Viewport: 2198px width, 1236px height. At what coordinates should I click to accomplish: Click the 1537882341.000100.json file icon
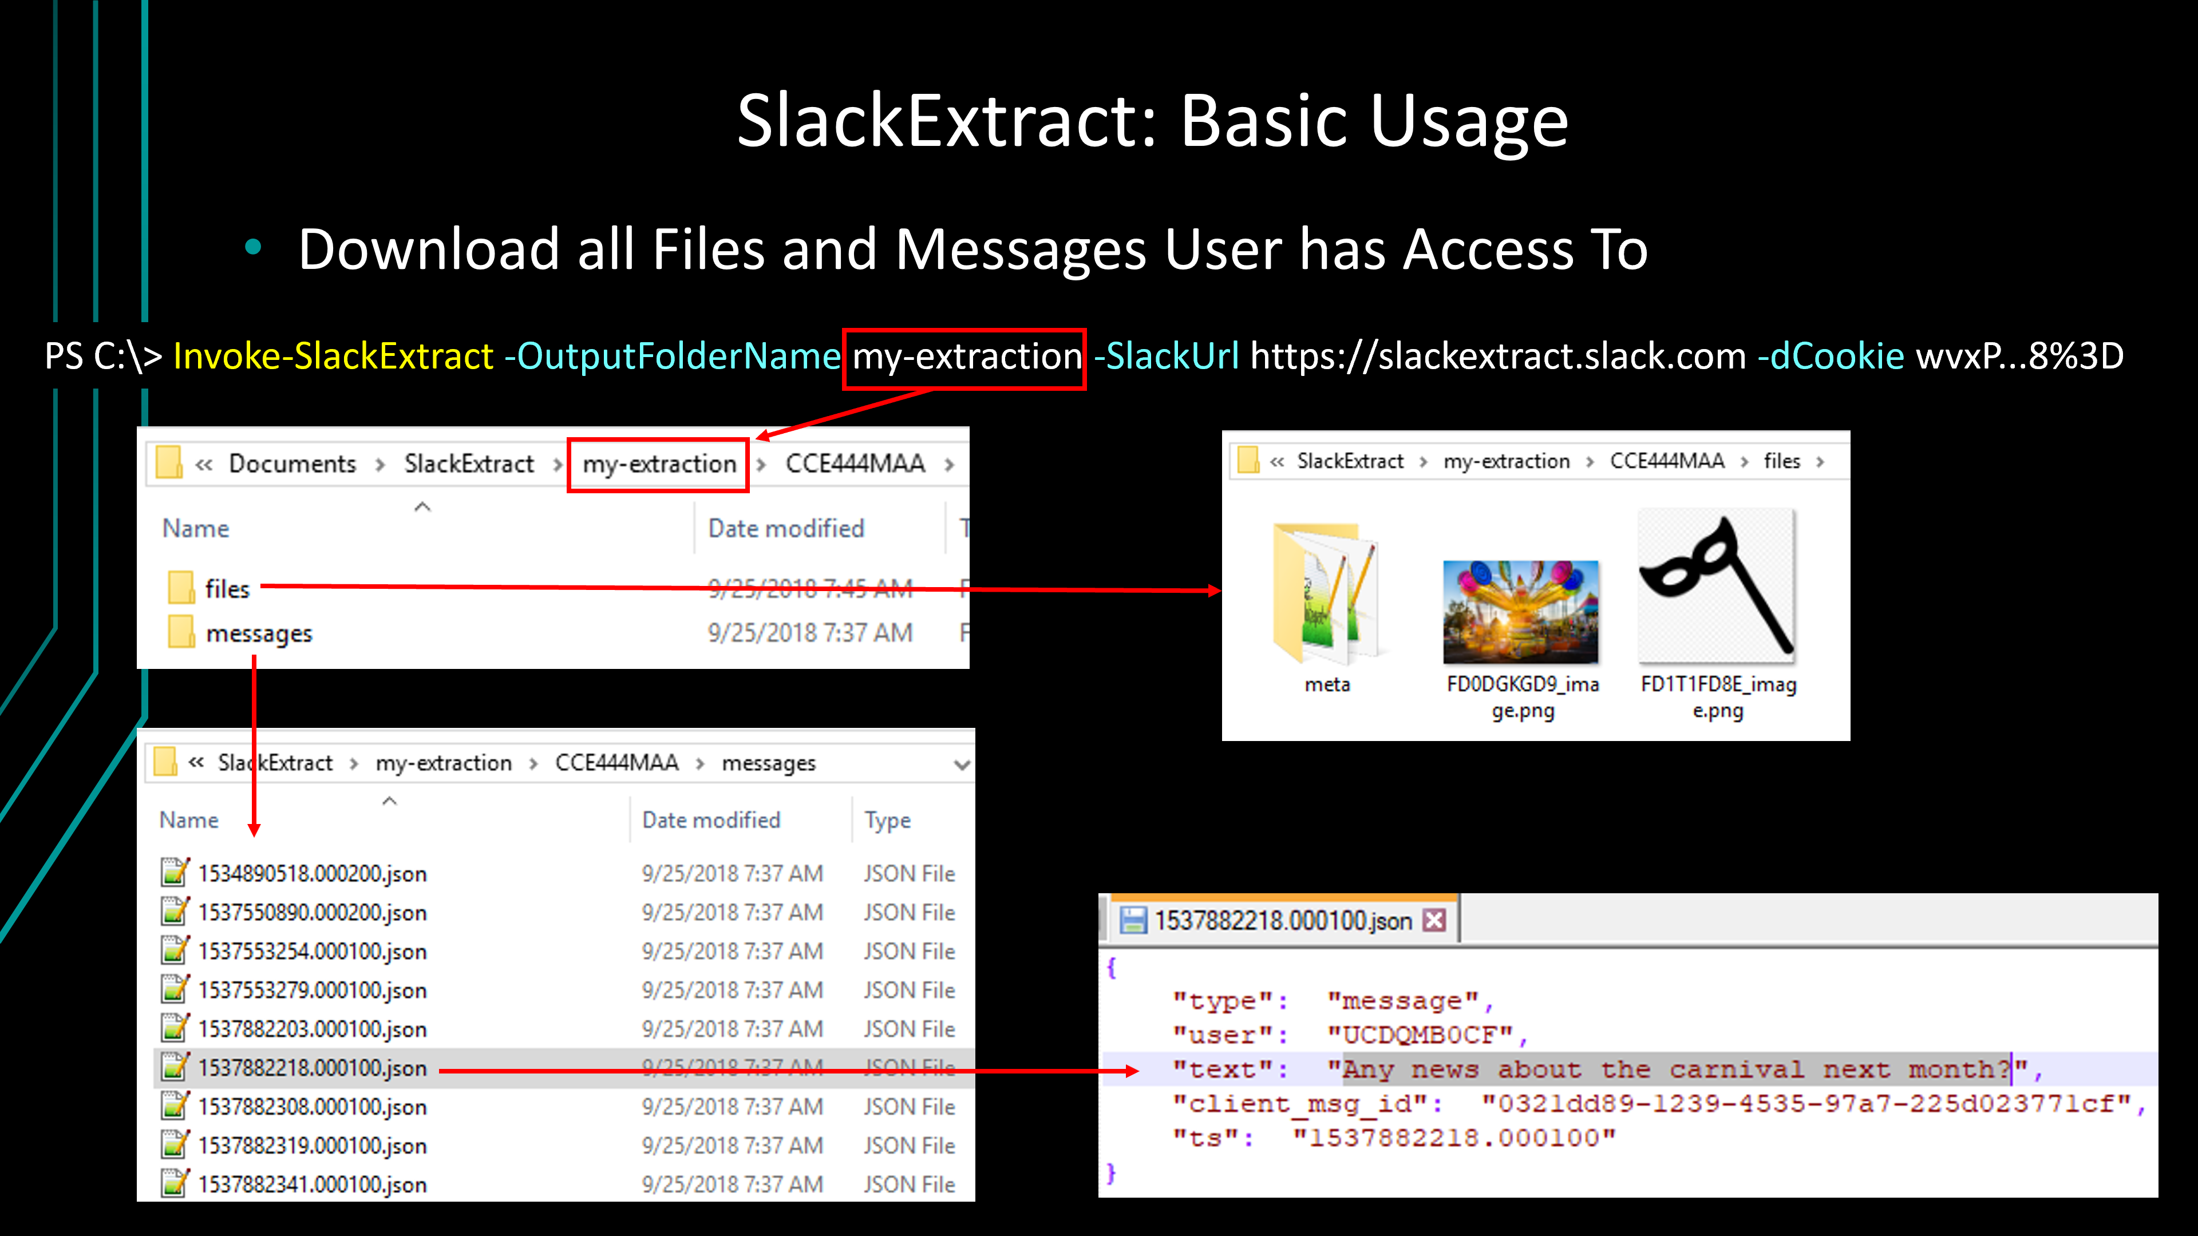[175, 1183]
